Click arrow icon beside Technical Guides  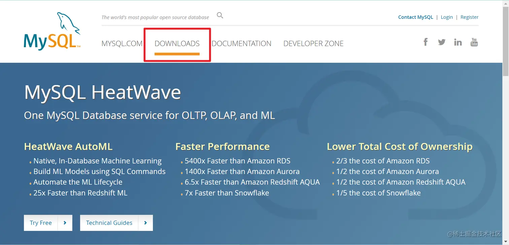point(145,223)
